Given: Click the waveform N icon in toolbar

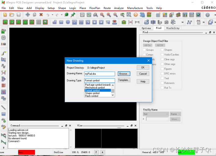Looking at the screenshot, I should pyautogui.click(x=189, y=22).
